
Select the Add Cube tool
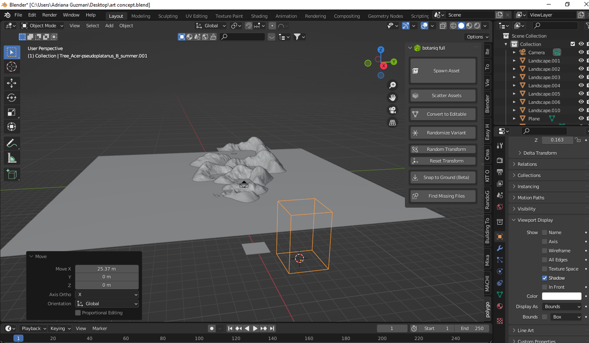pos(12,174)
